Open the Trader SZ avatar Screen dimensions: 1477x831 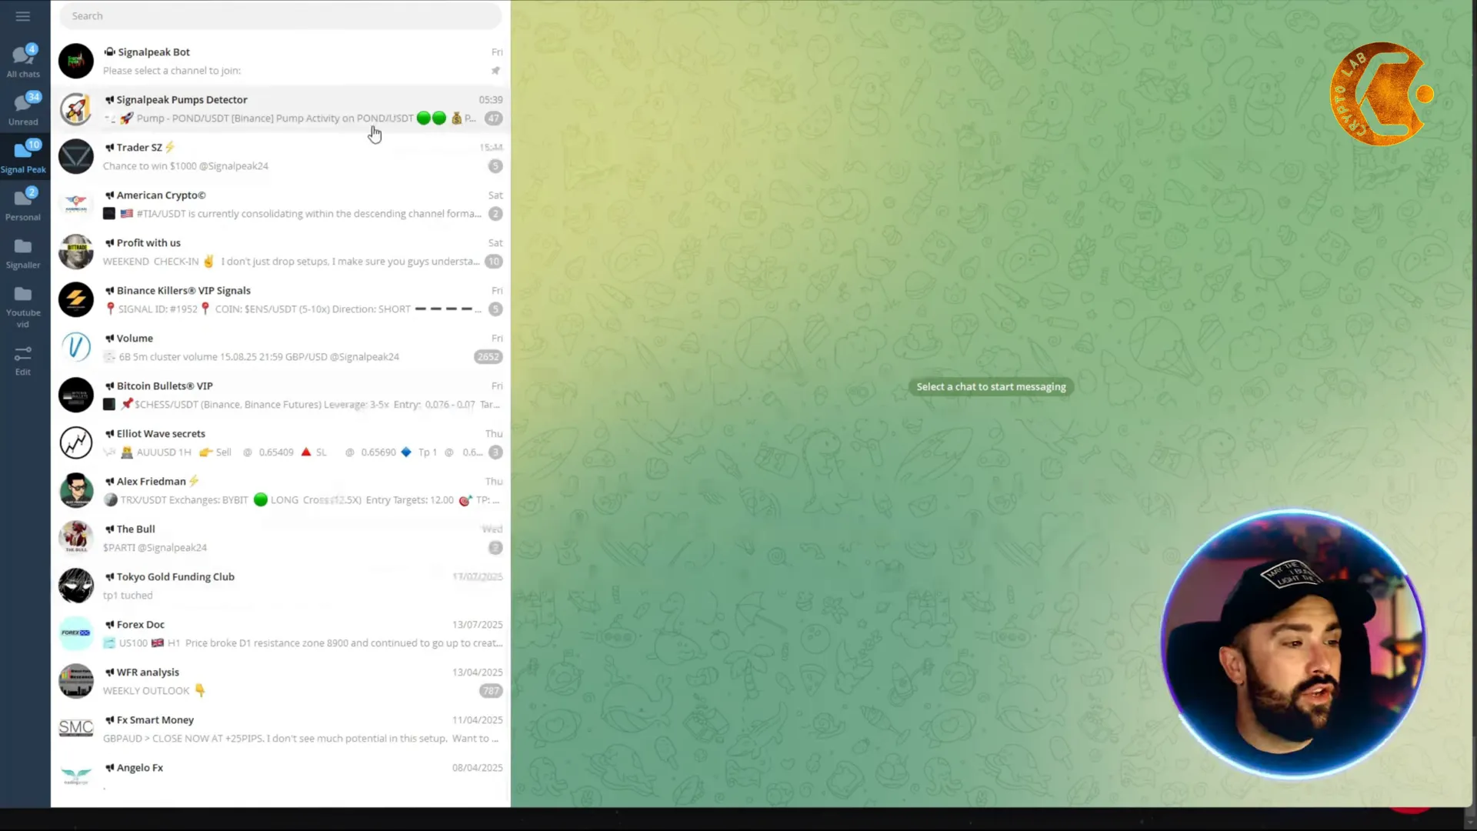pyautogui.click(x=76, y=156)
